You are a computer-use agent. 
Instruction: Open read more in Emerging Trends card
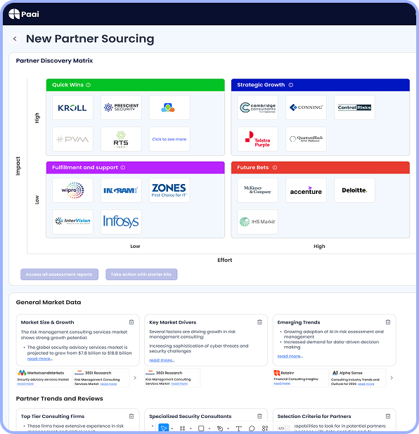point(290,356)
